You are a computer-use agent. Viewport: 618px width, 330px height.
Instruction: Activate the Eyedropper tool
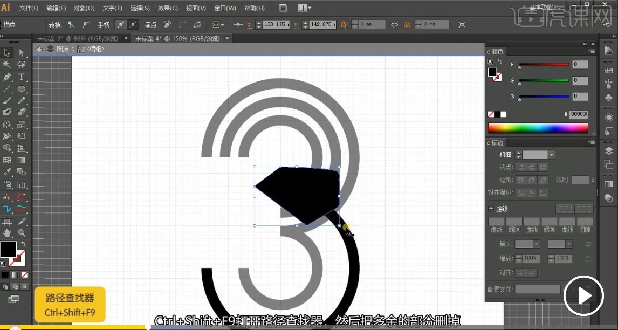[7, 173]
